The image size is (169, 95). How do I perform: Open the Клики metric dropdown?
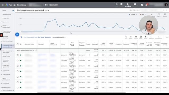133,15
